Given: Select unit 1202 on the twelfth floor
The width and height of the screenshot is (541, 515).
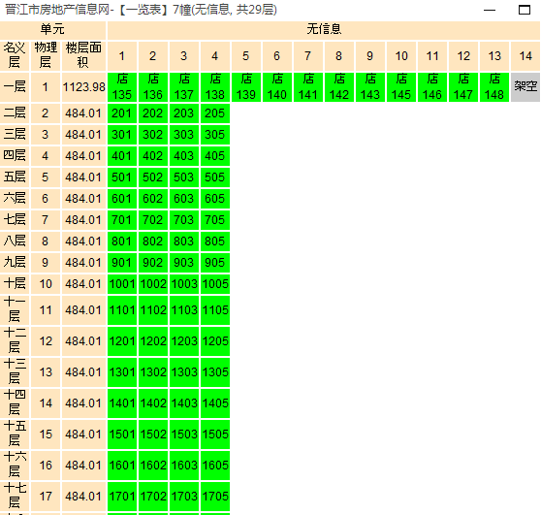Looking at the screenshot, I should [x=153, y=341].
